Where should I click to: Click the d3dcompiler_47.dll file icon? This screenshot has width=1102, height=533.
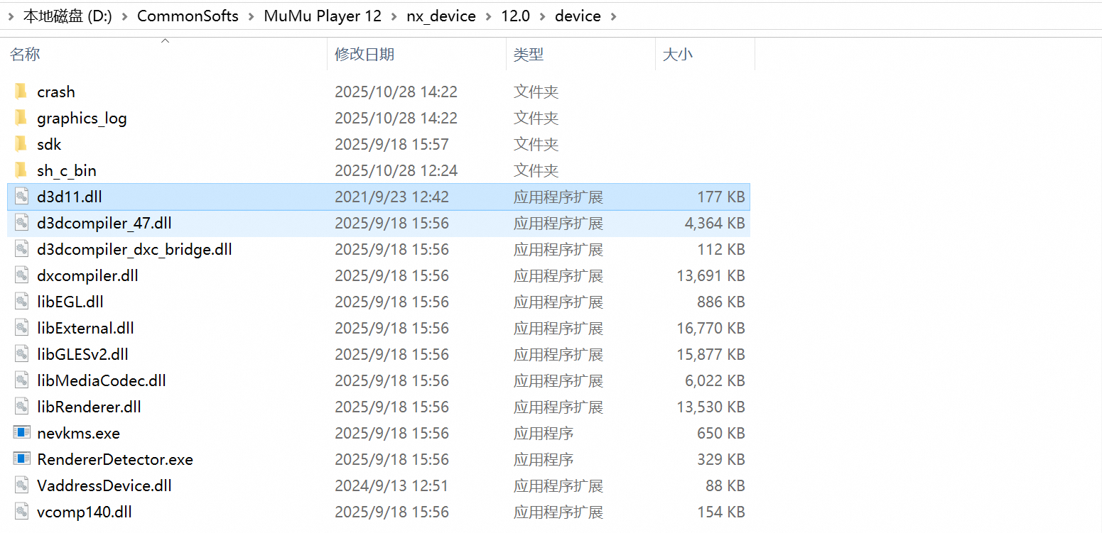coord(22,223)
